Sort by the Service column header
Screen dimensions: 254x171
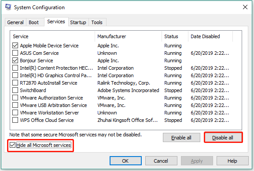tap(52, 36)
